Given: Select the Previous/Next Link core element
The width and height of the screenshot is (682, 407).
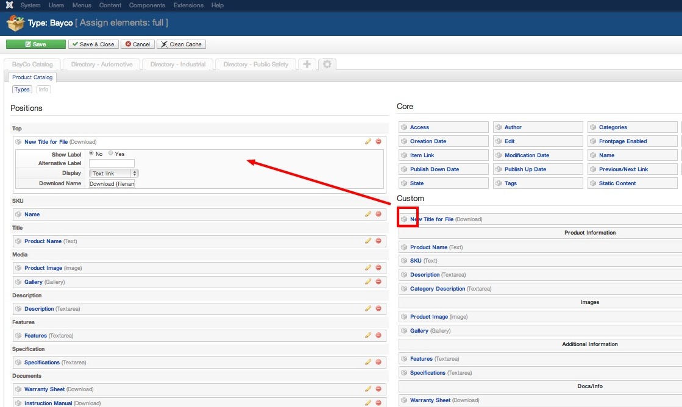Looking at the screenshot, I should point(633,169).
